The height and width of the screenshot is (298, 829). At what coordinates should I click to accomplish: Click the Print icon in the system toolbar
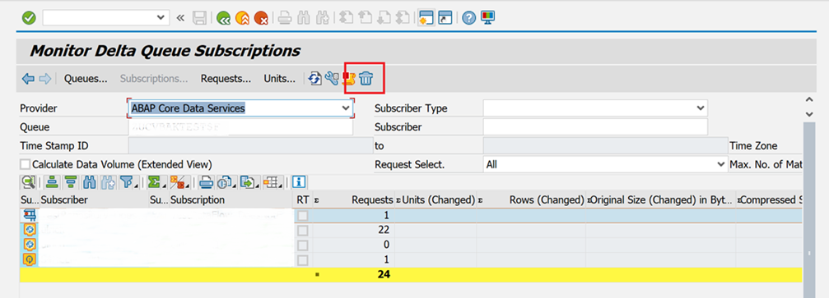[x=285, y=18]
